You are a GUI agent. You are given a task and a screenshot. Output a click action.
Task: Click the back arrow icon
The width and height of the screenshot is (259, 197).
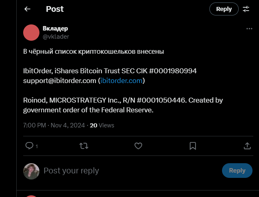(x=27, y=9)
